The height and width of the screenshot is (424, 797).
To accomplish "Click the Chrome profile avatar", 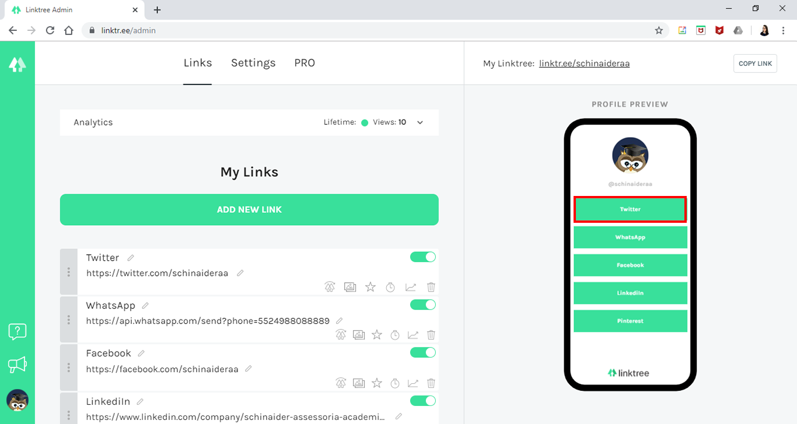I will (x=764, y=30).
